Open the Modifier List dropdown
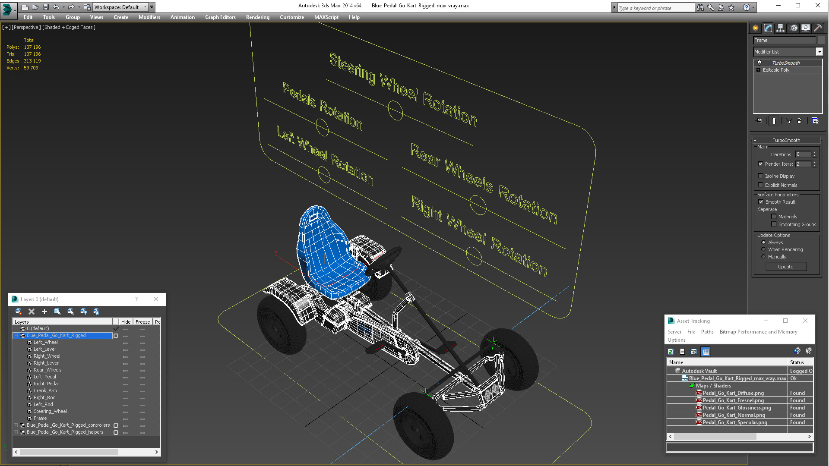The height and width of the screenshot is (466, 829). coord(819,52)
